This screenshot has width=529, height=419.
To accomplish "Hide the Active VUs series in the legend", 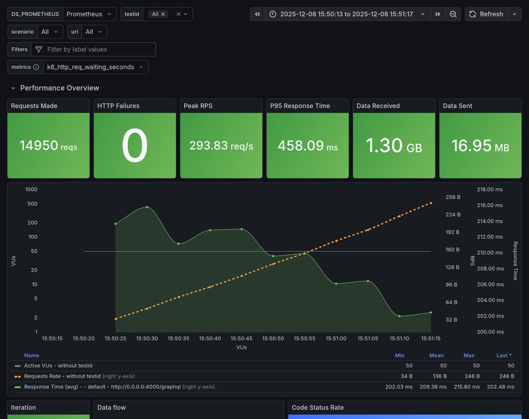I will pos(59,366).
